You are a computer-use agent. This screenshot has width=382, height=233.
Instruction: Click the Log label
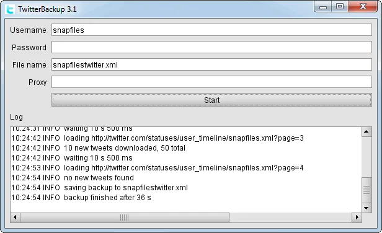16,117
